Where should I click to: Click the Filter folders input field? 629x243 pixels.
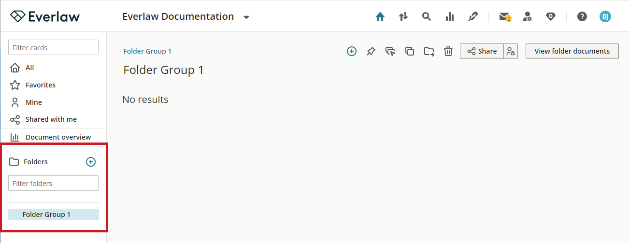tap(53, 183)
